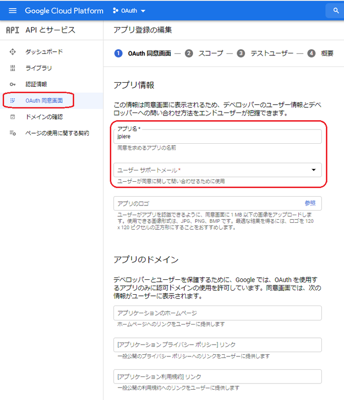Screen dimensions: 344x400
Task: Click the アプリ登録の編集 page title
Action: 143,30
